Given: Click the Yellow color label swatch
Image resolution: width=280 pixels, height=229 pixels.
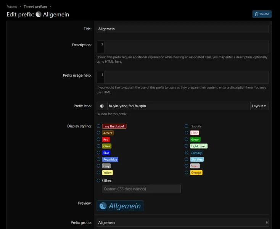Looking at the screenshot, I should 107,173.
